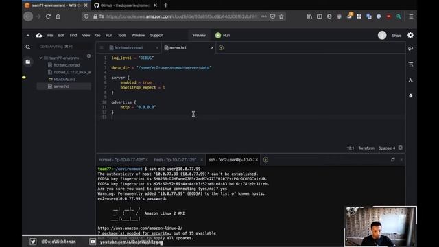Open the Debugger panel icon

click(x=410, y=96)
